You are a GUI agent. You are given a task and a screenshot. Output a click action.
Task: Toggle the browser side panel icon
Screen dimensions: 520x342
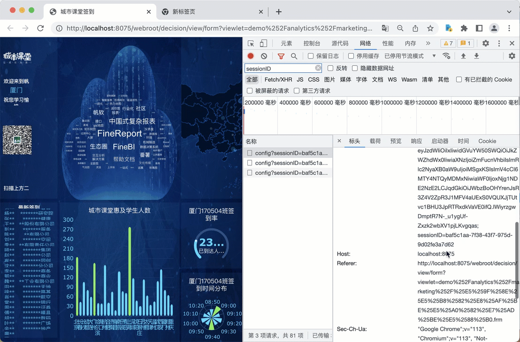[479, 28]
